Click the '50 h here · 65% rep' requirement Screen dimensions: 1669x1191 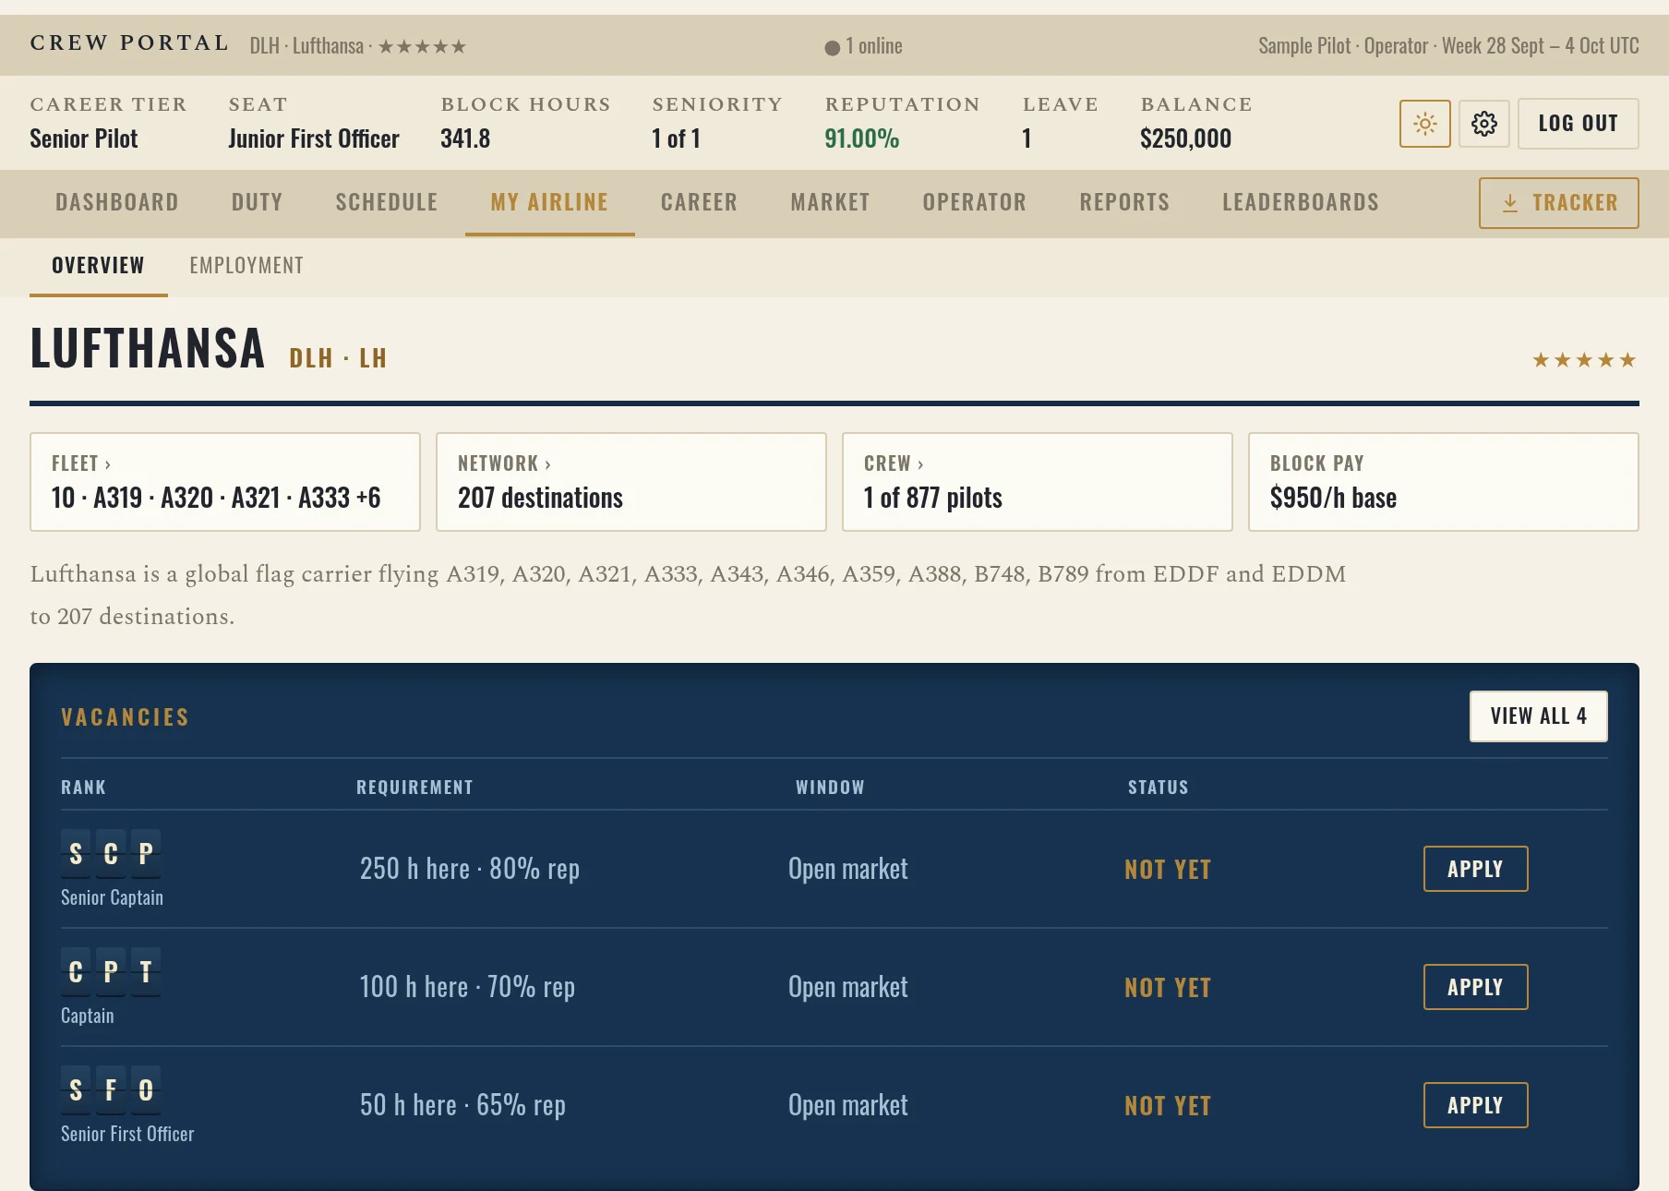[x=462, y=1105]
